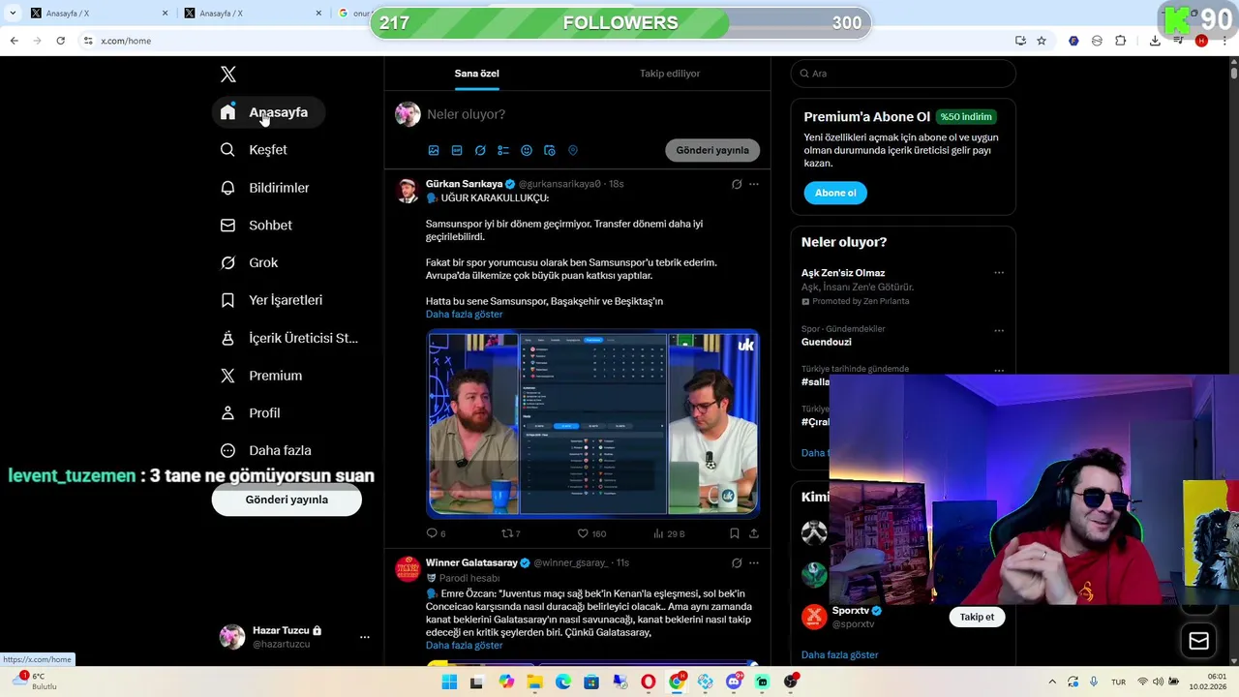Open Windows Start button
The height and width of the screenshot is (697, 1239).
449,682
